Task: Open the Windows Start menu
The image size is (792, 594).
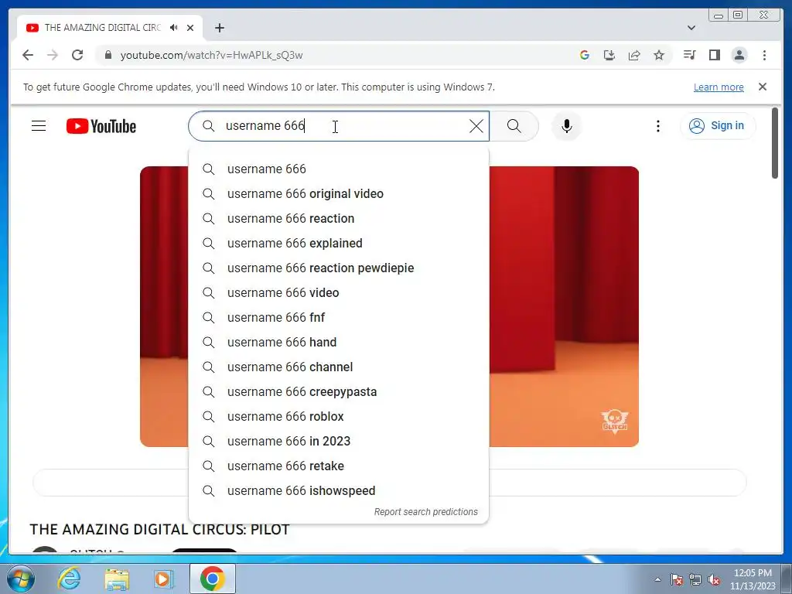Action: click(x=20, y=579)
